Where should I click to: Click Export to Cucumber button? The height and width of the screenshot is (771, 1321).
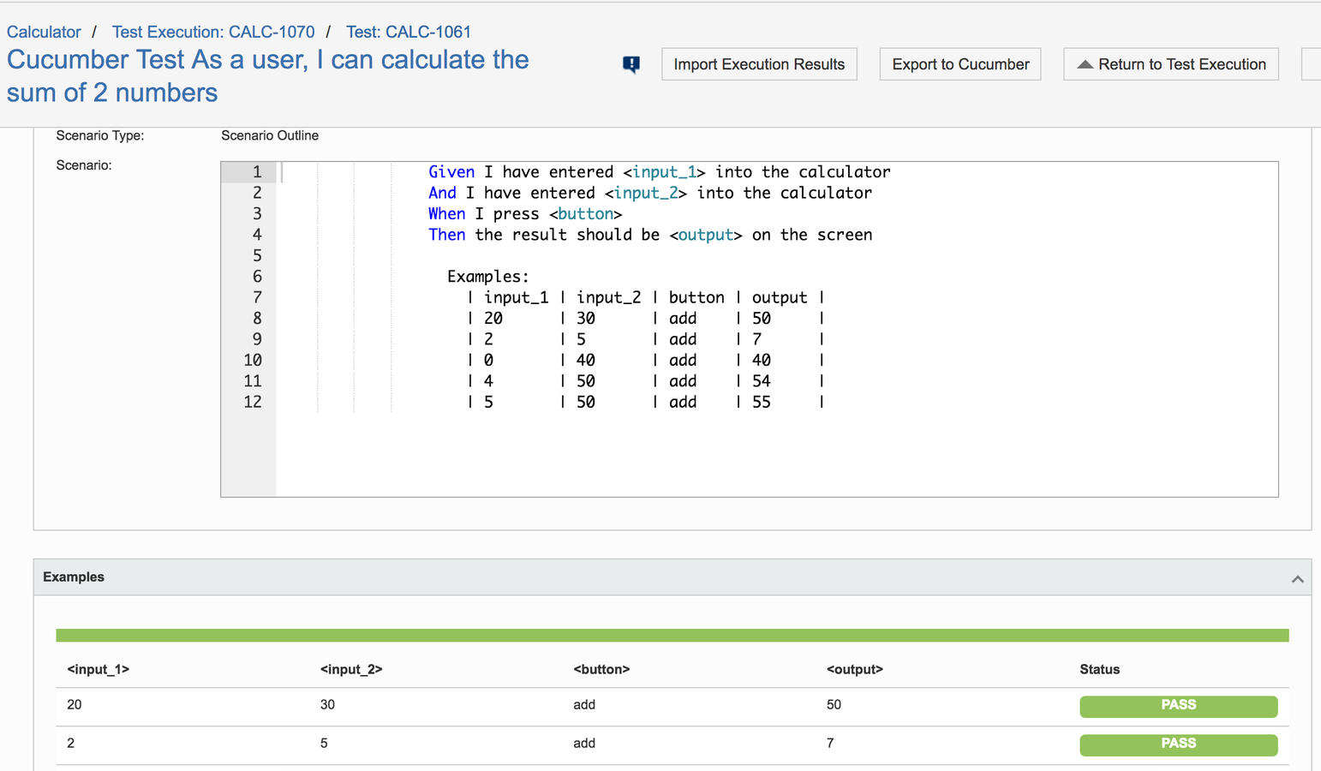[x=960, y=64]
